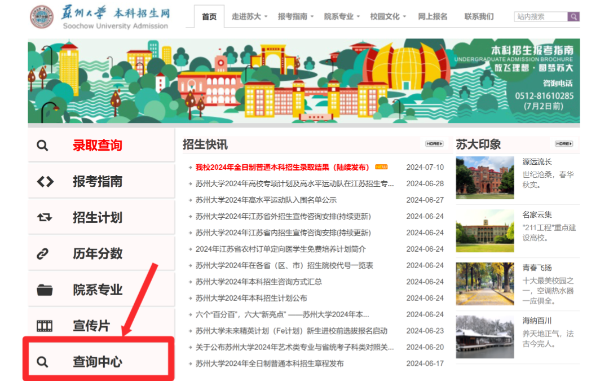Open the 青春飞扬 title link

tap(537, 268)
